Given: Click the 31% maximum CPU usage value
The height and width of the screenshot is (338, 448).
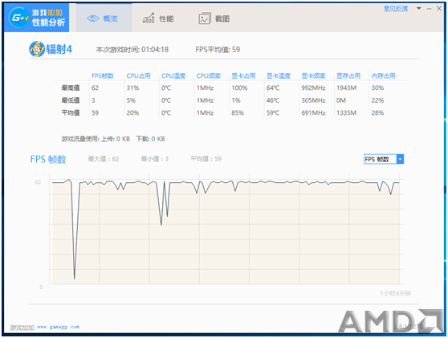Looking at the screenshot, I should (x=132, y=88).
